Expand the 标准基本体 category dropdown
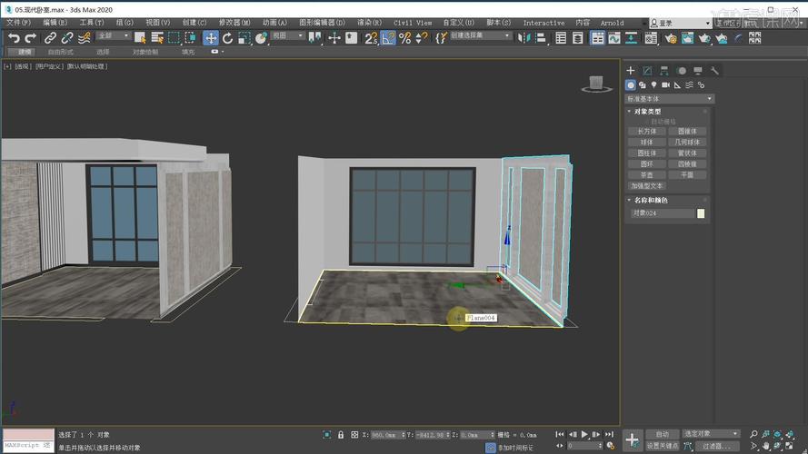808x454 pixels. click(x=669, y=99)
